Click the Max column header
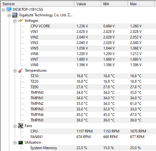Image resolution: width=156 pixels, height=151 pixels. 141,4
